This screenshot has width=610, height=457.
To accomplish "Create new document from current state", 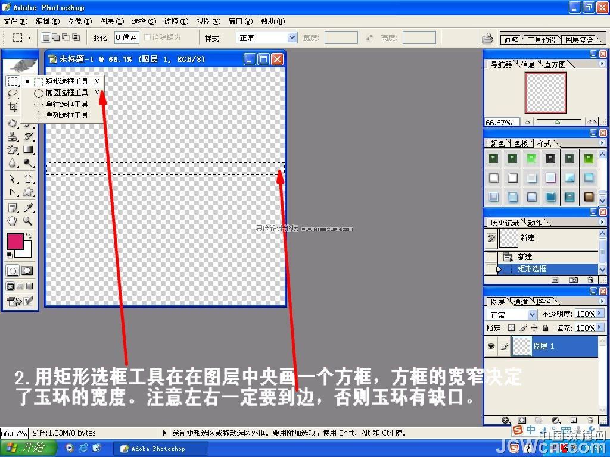I will coord(555,280).
